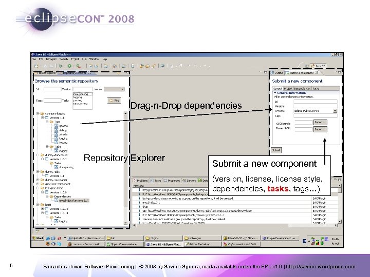Switch to the Servers tab
The image size is (370, 277).
click(189, 181)
